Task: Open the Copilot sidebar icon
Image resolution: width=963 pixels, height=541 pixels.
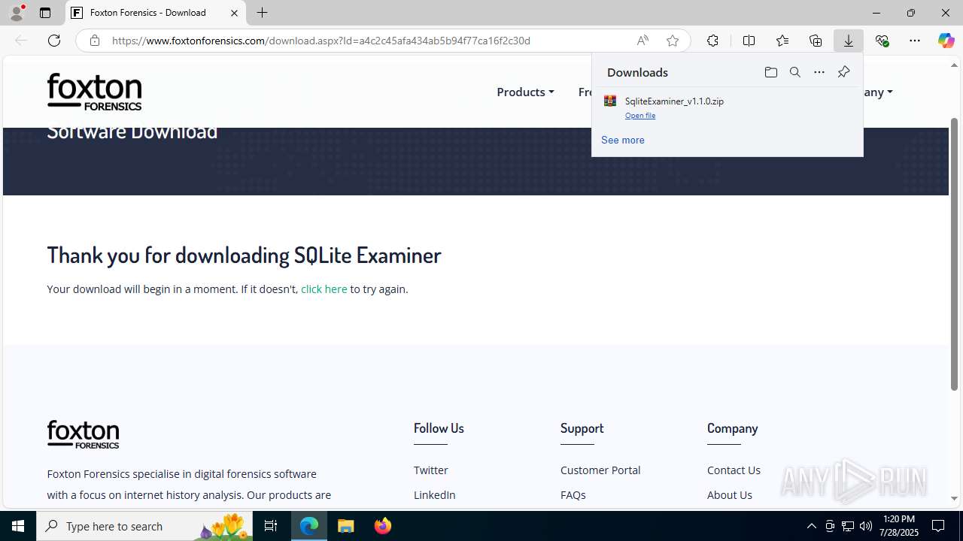Action: (946, 41)
